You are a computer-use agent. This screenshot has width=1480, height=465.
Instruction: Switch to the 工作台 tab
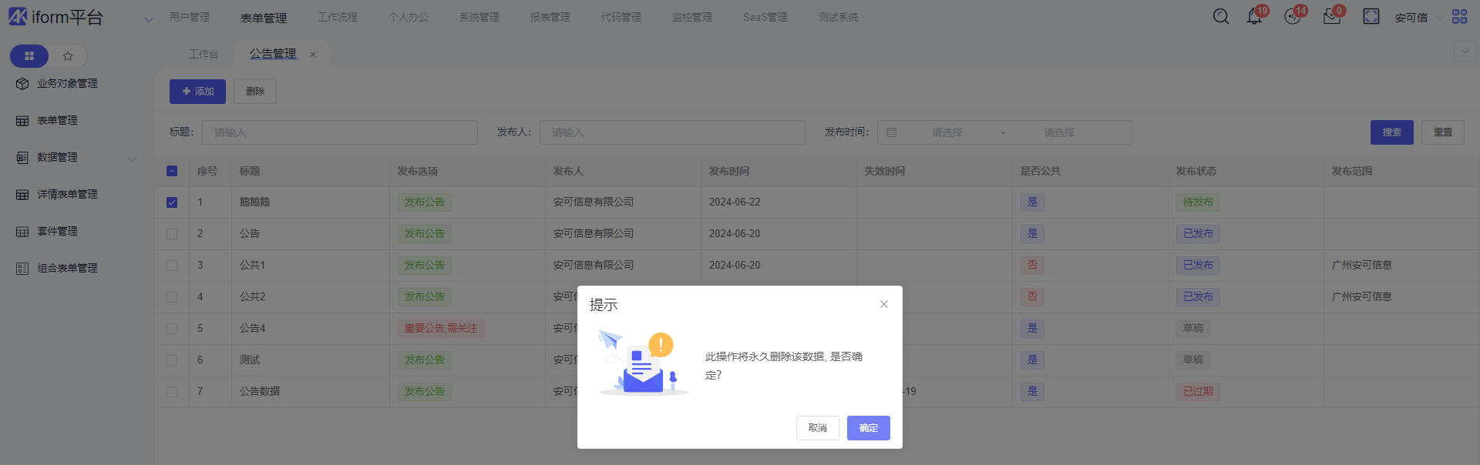tap(203, 54)
